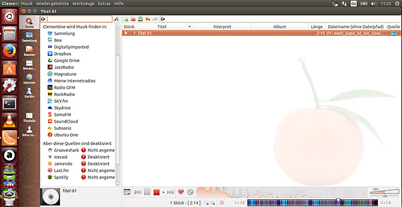Stop playback with the red square button
Viewport: 402px width, 207px height.
tap(156, 192)
